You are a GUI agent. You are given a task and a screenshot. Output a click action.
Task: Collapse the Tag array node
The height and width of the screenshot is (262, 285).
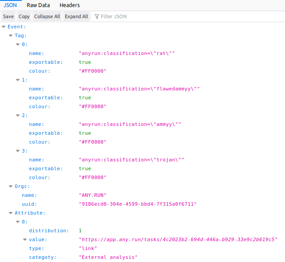(11, 35)
